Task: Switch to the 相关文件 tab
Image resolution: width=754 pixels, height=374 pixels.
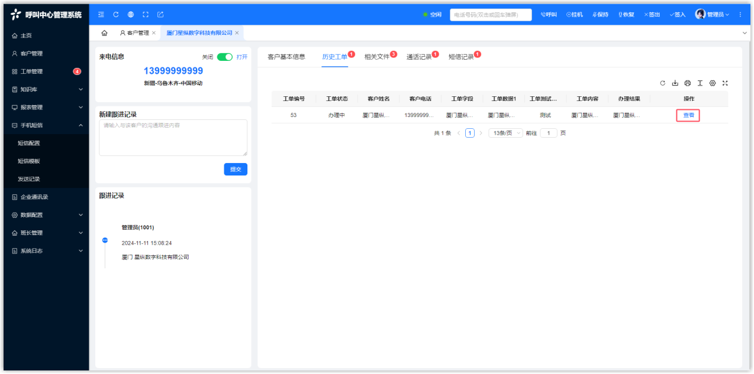Action: (x=377, y=57)
